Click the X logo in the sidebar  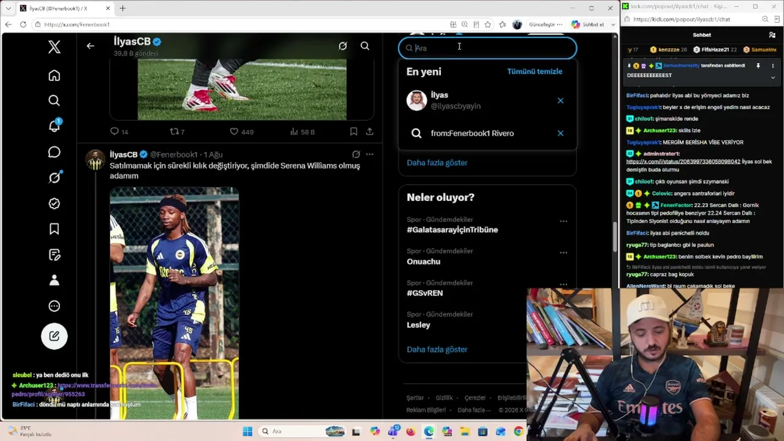[55, 47]
